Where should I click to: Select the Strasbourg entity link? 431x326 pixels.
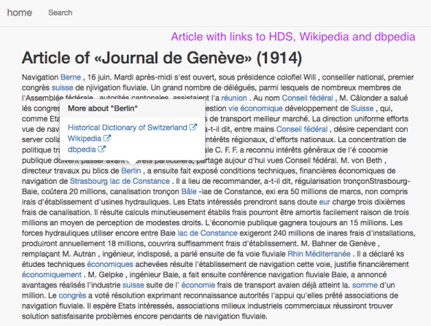[89, 181]
